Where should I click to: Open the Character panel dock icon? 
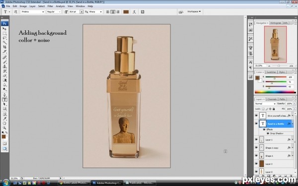pyautogui.click(x=250, y=62)
